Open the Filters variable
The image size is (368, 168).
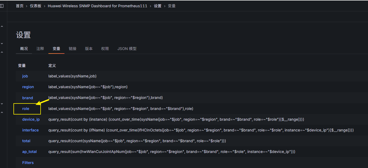(x=28, y=163)
